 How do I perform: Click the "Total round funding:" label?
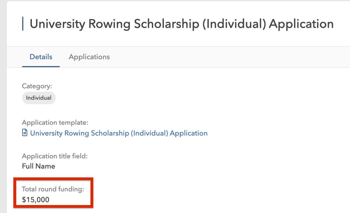coord(53,189)
